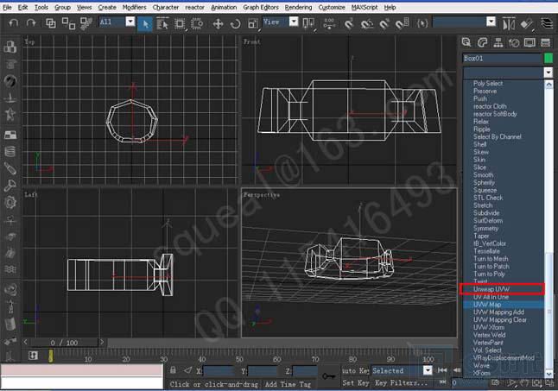Click the time slider left arrow
Screen dimensions: 558x391
click(x=26, y=342)
